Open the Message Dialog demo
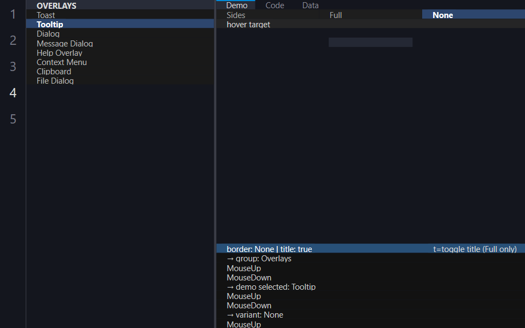The height and width of the screenshot is (328, 525). point(120,44)
